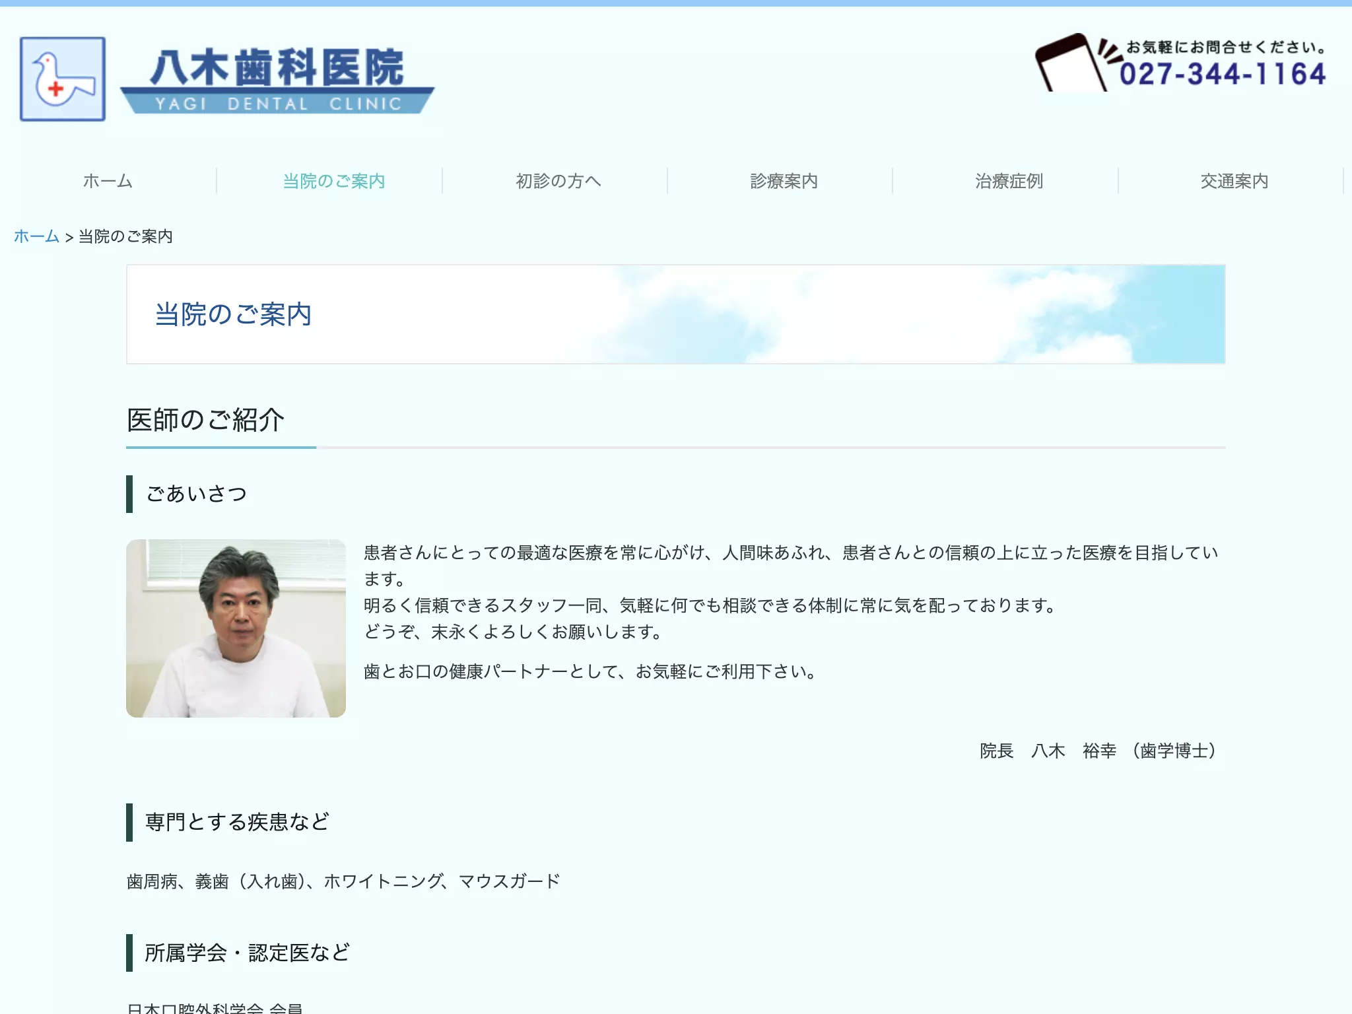Click the line 明るく信頼できるスタッフ一同

[710, 605]
